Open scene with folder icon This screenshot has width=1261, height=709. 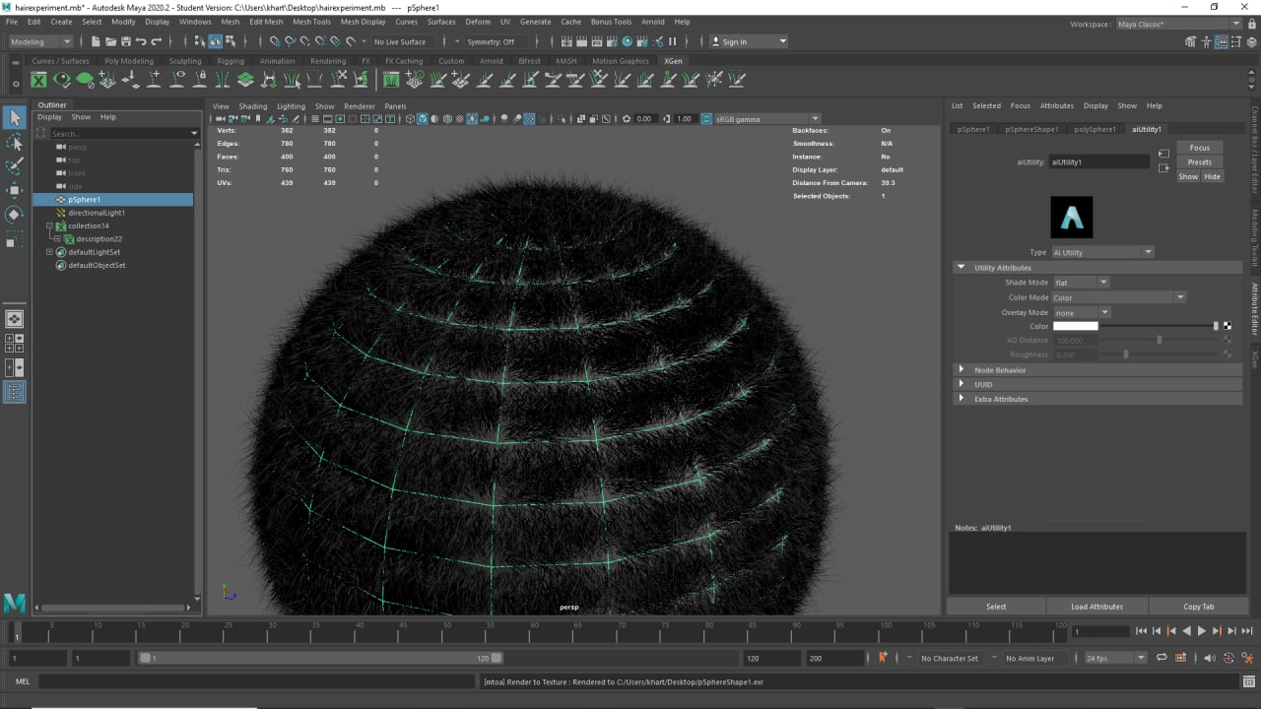[x=110, y=41]
